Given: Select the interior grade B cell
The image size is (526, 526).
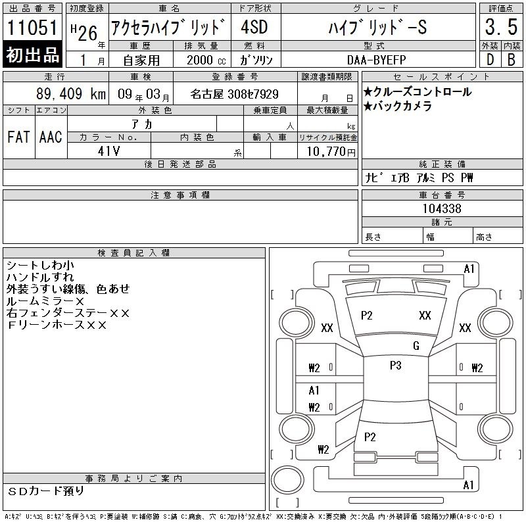Looking at the screenshot, I should [x=511, y=59].
